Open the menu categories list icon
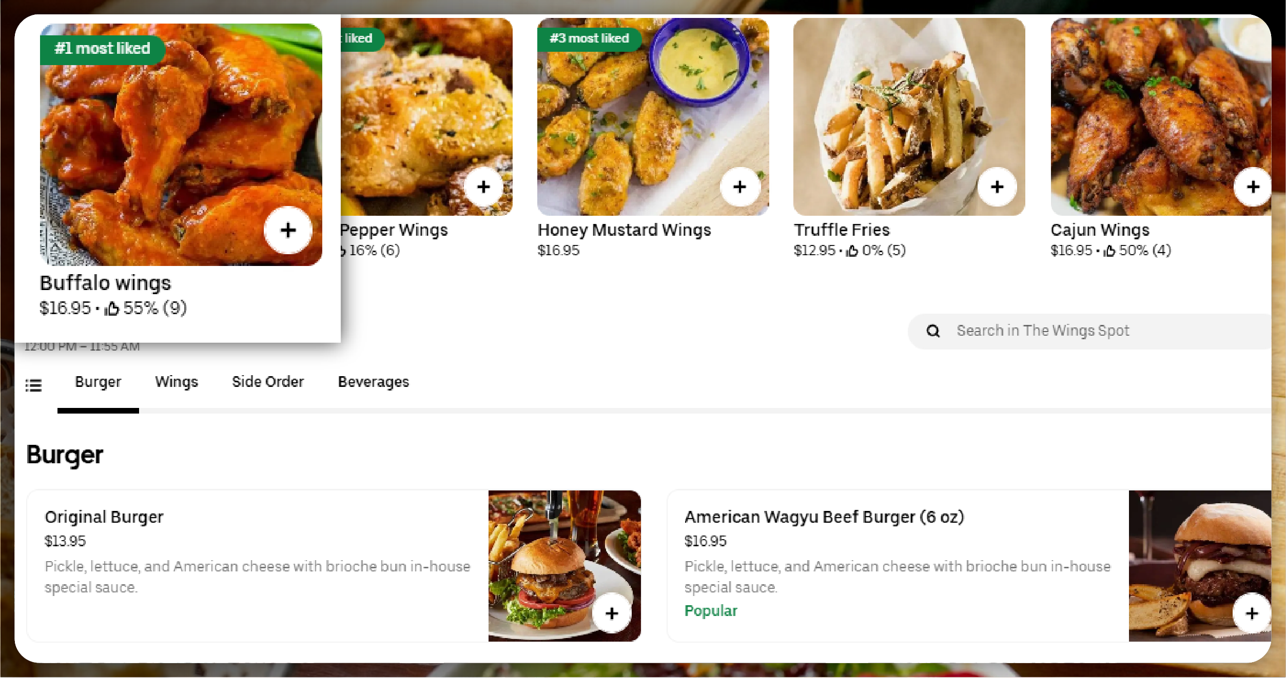This screenshot has height=678, width=1286. (34, 385)
